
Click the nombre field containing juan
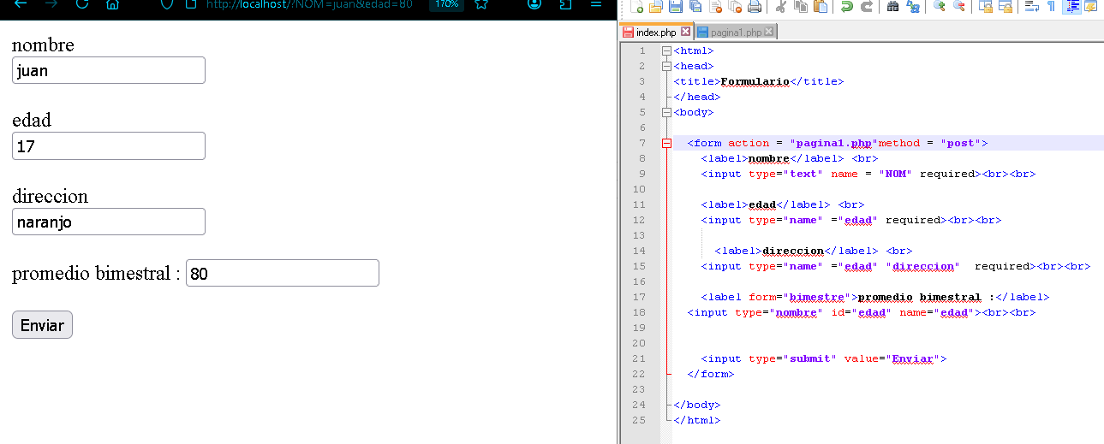click(x=109, y=70)
